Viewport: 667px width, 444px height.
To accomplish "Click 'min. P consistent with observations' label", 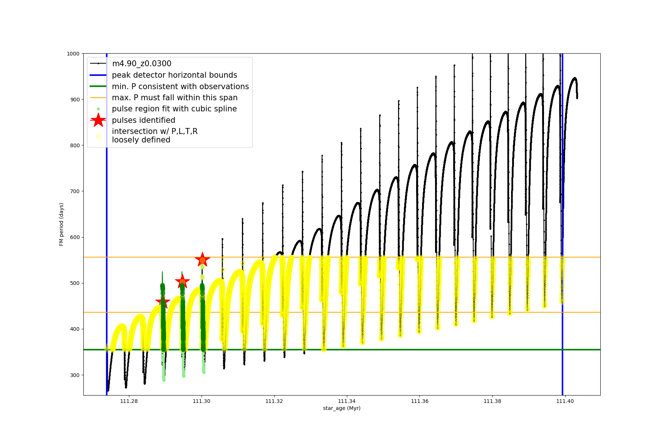I will point(180,87).
